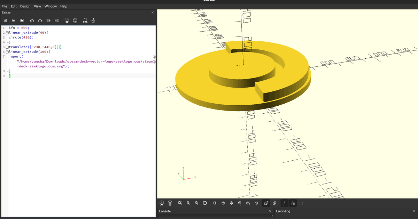Image resolution: width=418 pixels, height=219 pixels.
Task: Click the '$fn = 500;' code line
Action: (x=19, y=28)
